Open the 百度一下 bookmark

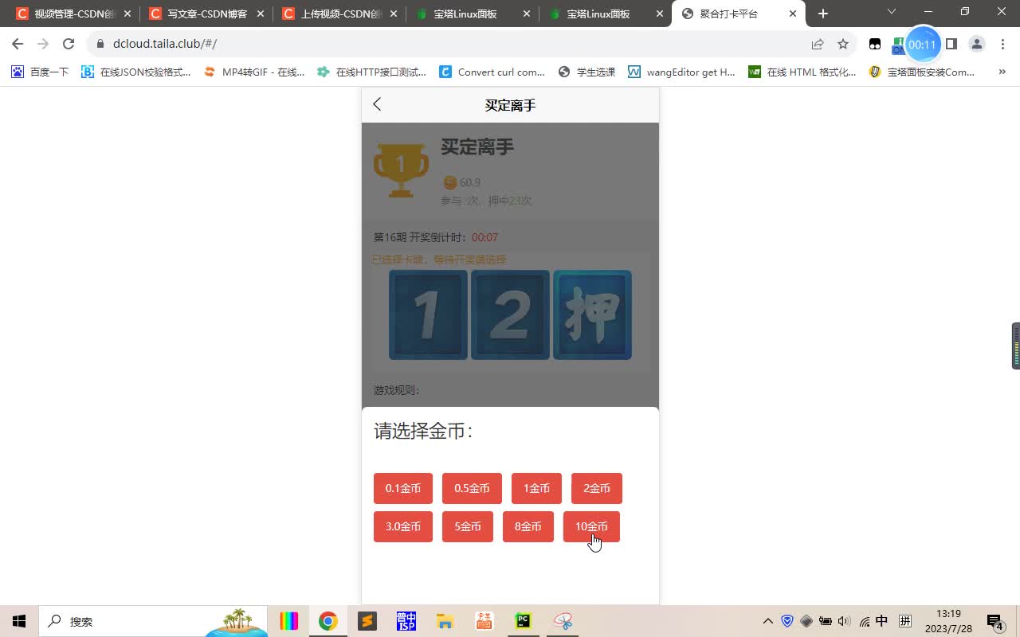(x=40, y=72)
